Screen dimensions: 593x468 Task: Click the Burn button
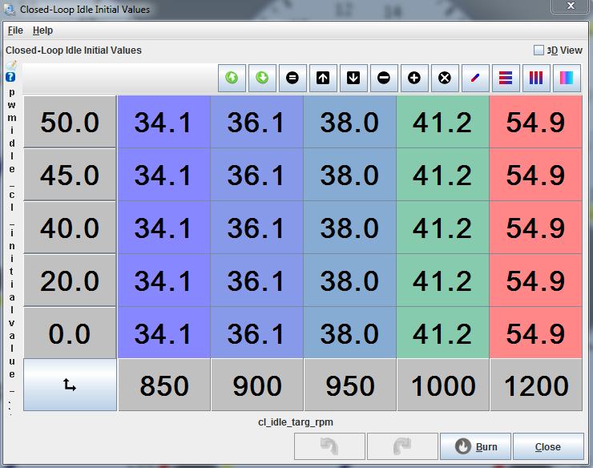[x=475, y=446]
